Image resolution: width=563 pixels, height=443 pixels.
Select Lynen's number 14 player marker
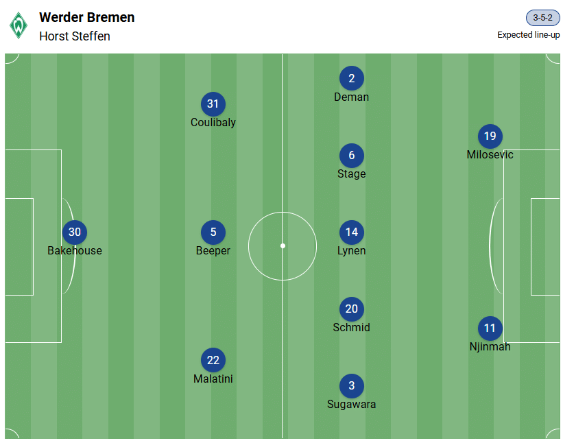coord(352,232)
